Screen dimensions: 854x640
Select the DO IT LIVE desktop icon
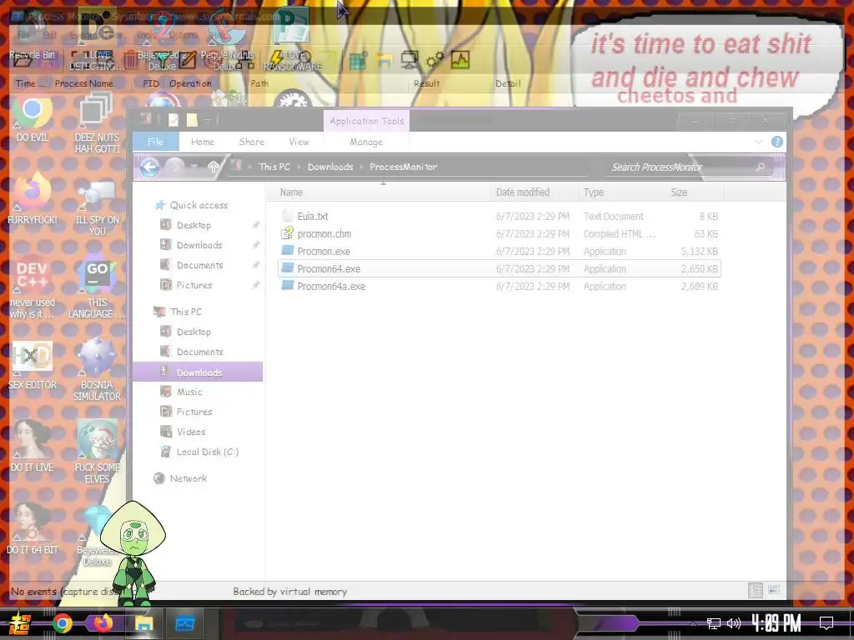(33, 447)
